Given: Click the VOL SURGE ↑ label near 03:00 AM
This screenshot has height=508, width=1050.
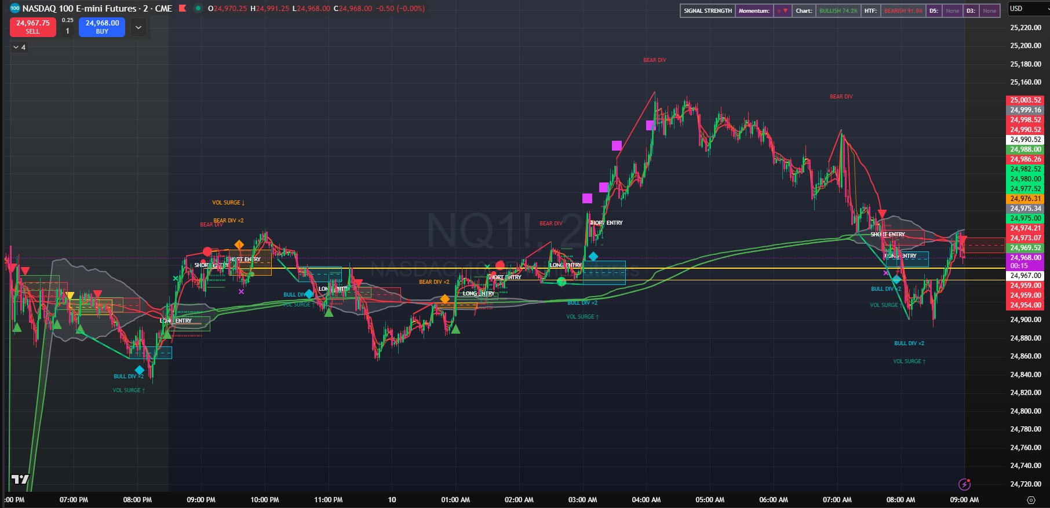Looking at the screenshot, I should coord(582,317).
